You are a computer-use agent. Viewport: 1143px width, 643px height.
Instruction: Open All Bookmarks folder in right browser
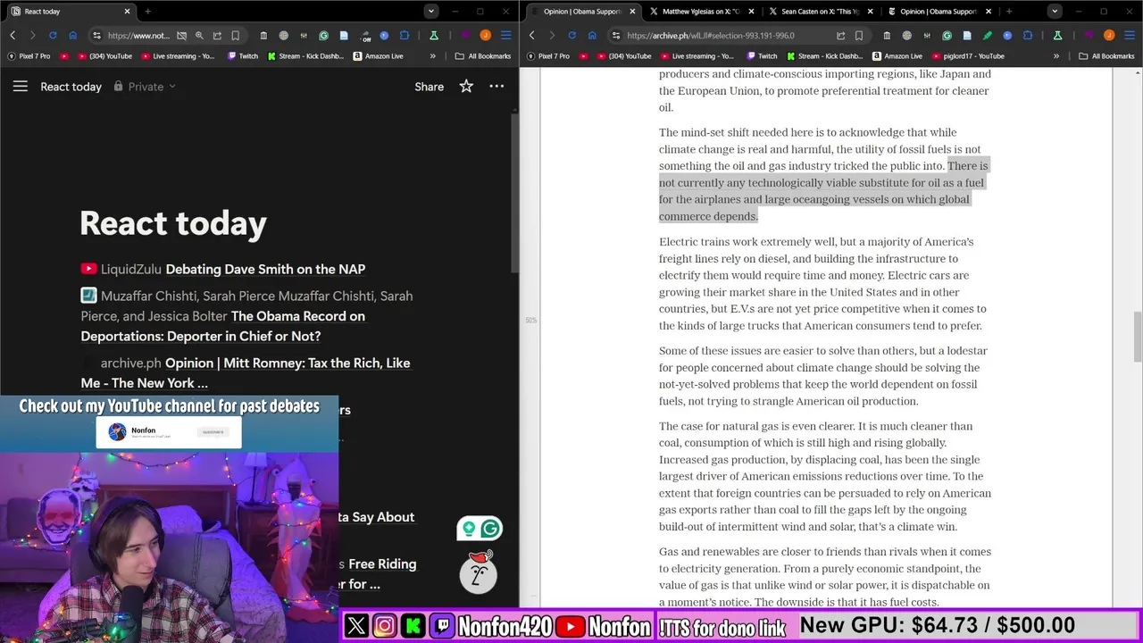point(1106,55)
